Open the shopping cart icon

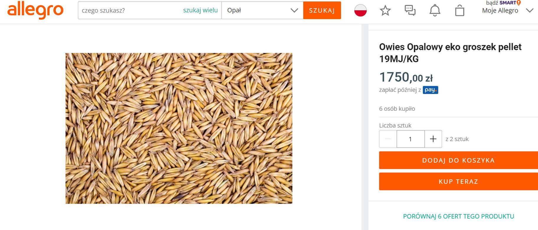460,11
